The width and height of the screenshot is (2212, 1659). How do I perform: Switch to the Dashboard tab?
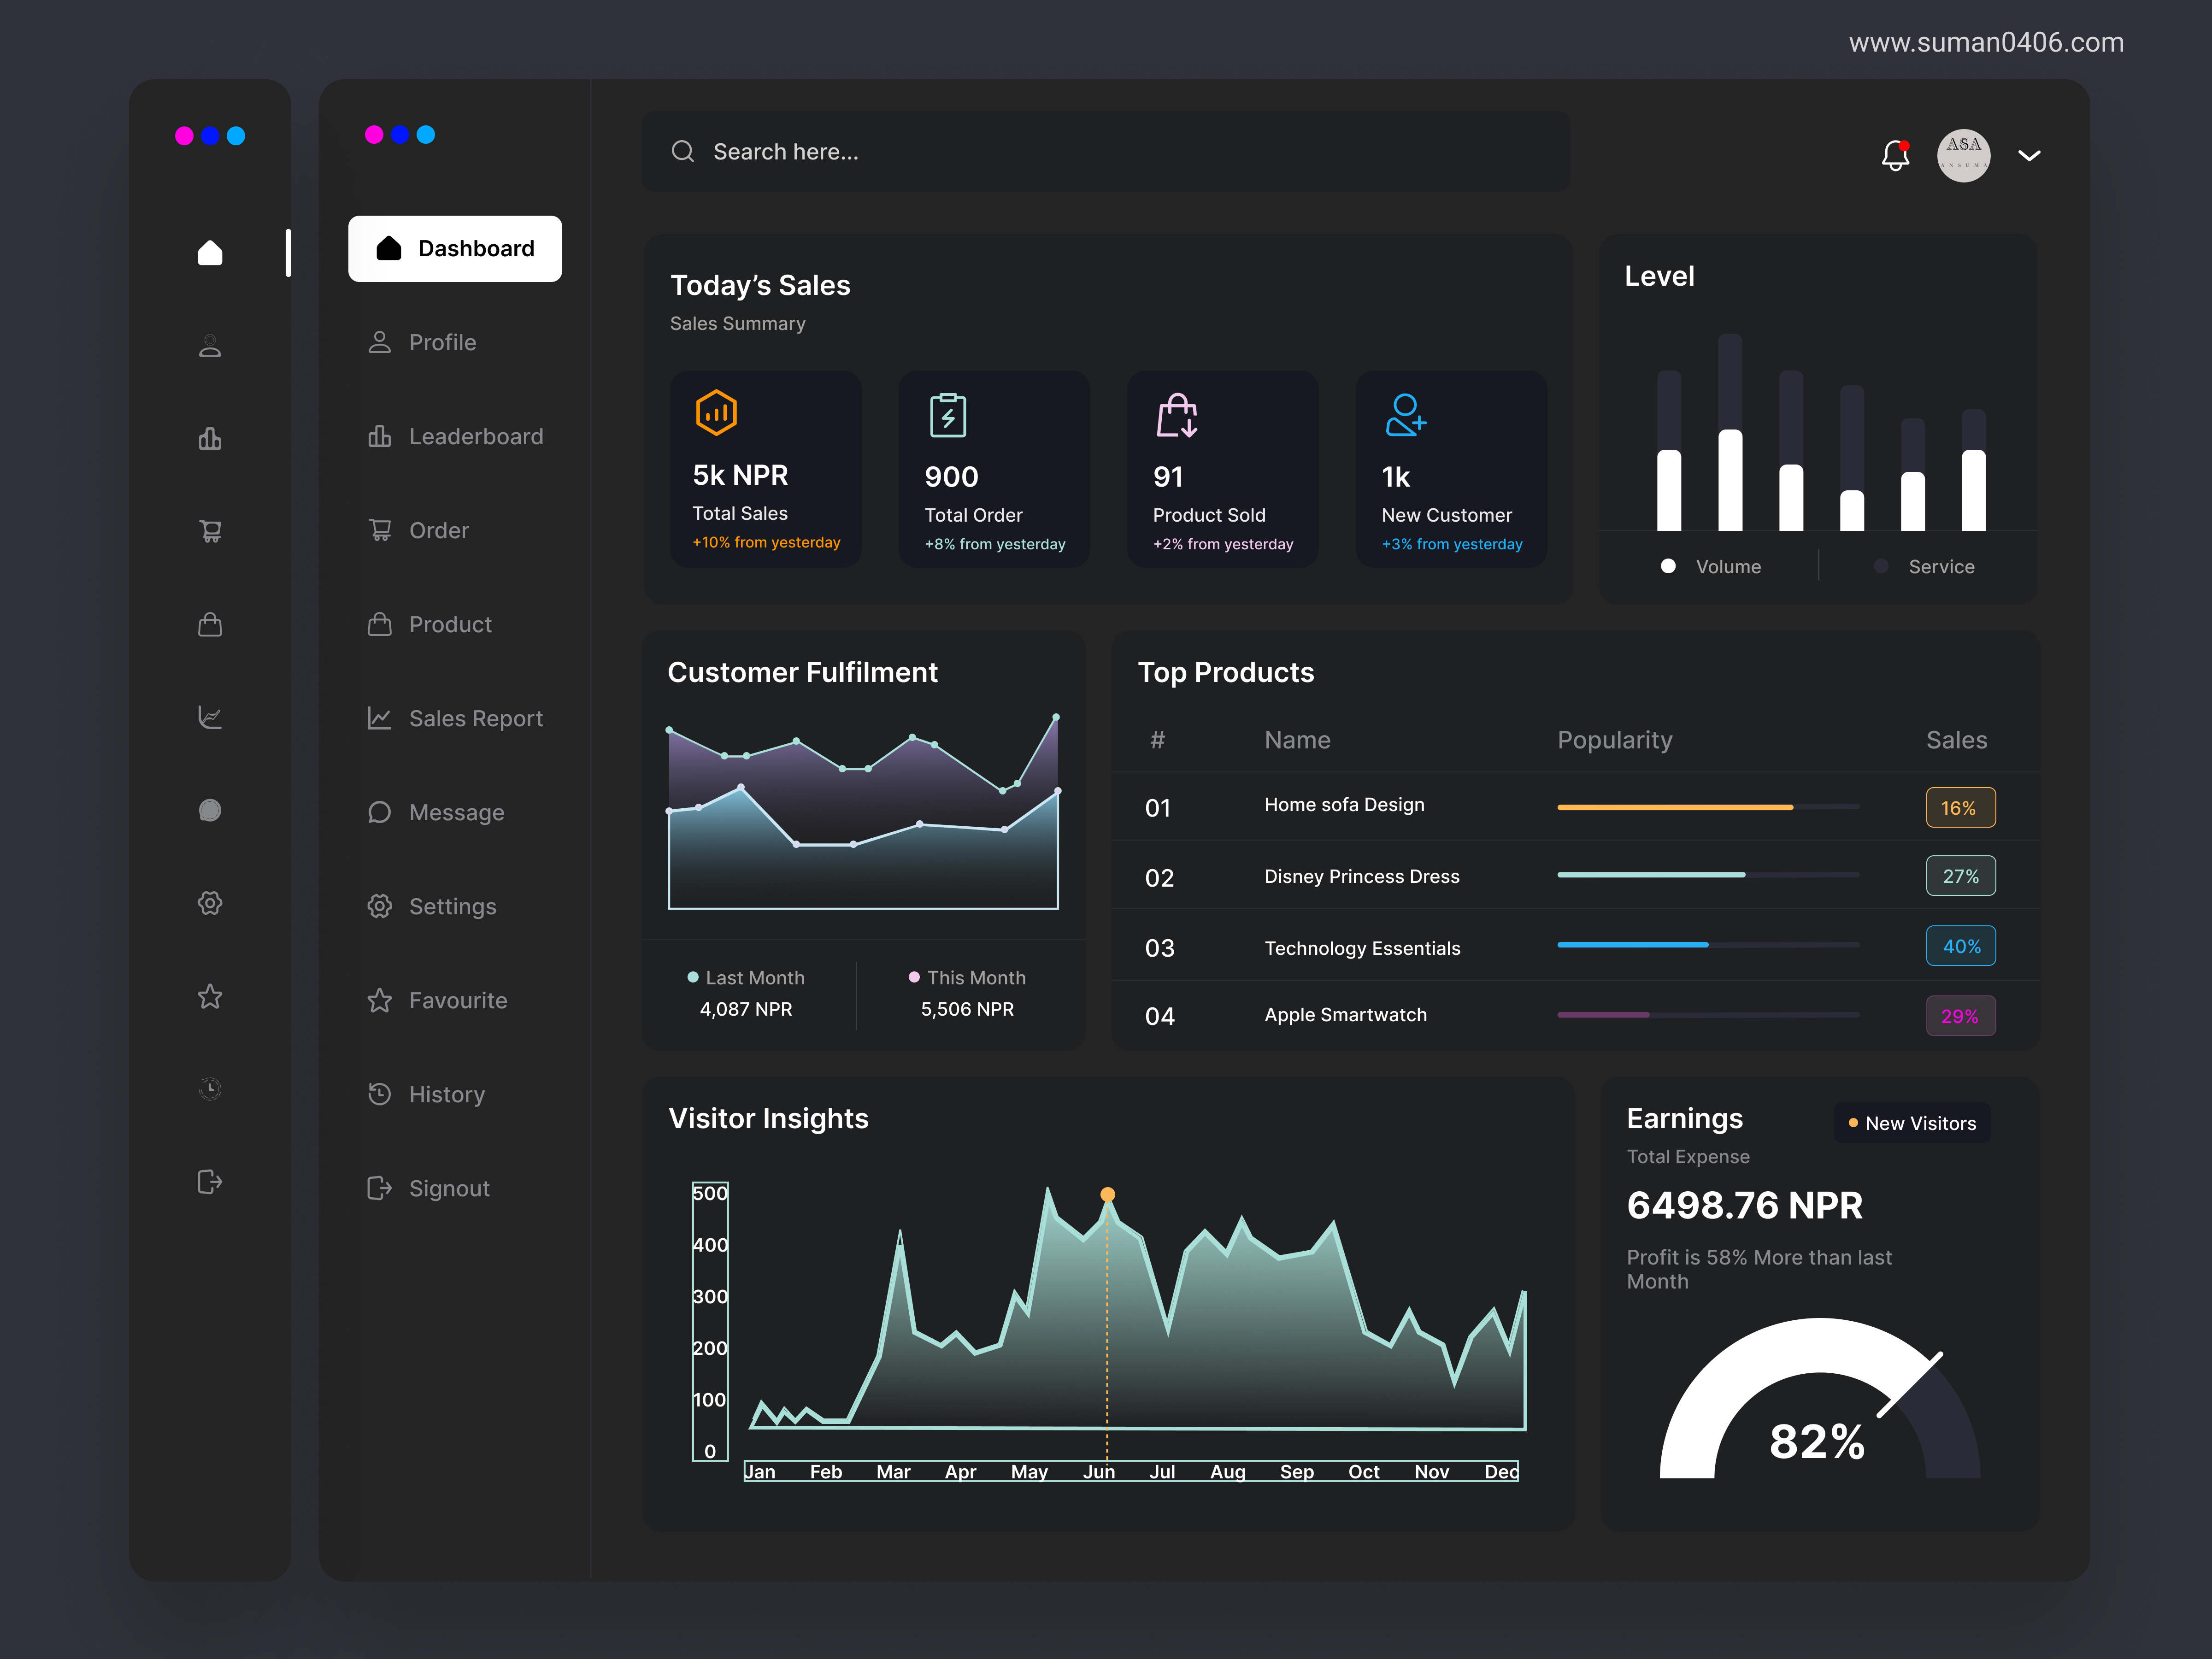(455, 248)
